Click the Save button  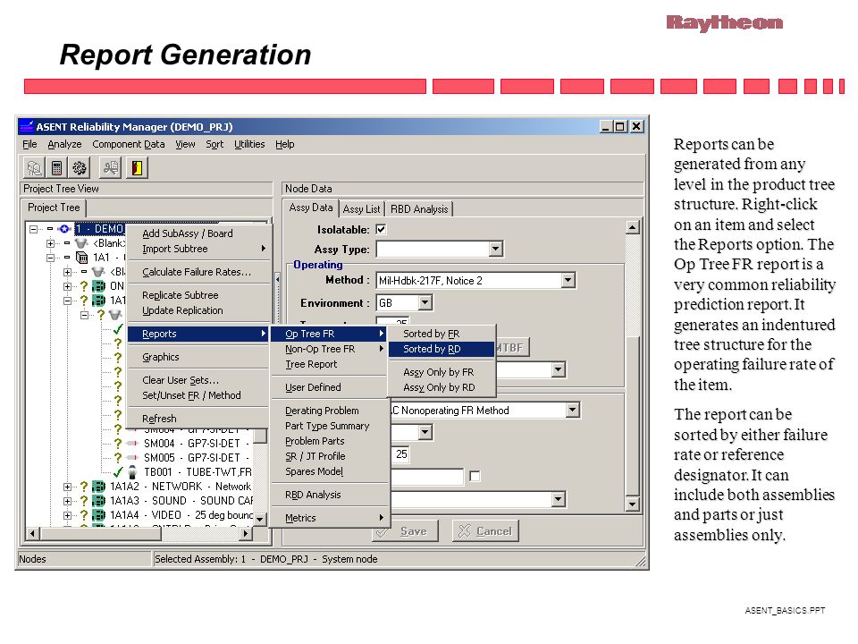pyautogui.click(x=406, y=530)
